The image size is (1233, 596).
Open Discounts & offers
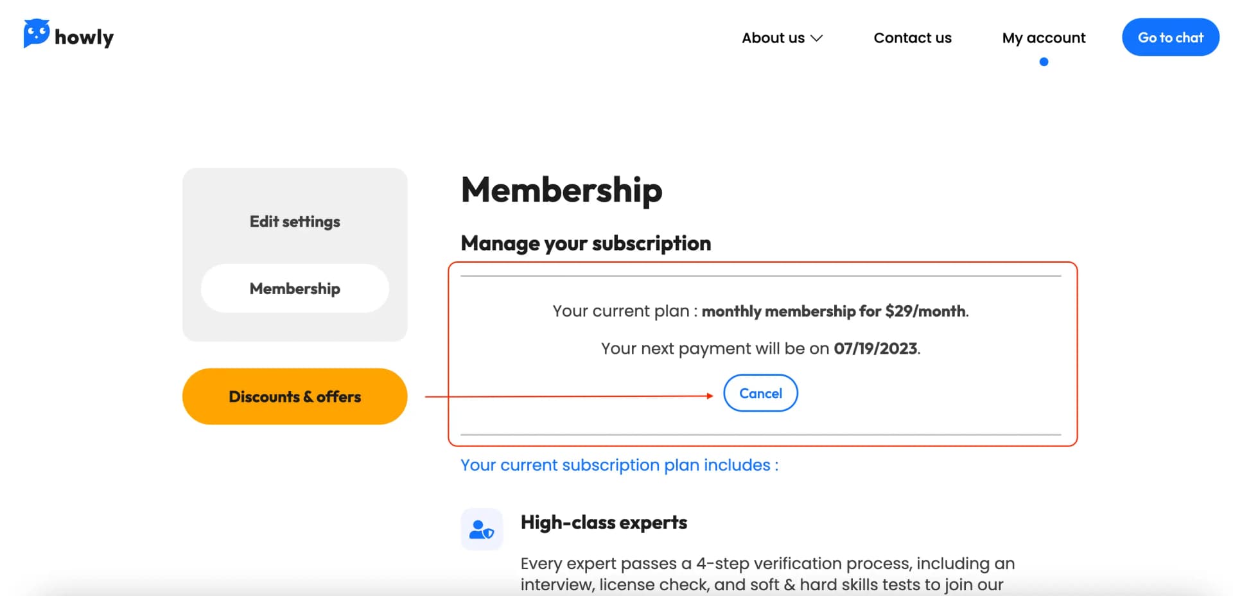pyautogui.click(x=295, y=396)
